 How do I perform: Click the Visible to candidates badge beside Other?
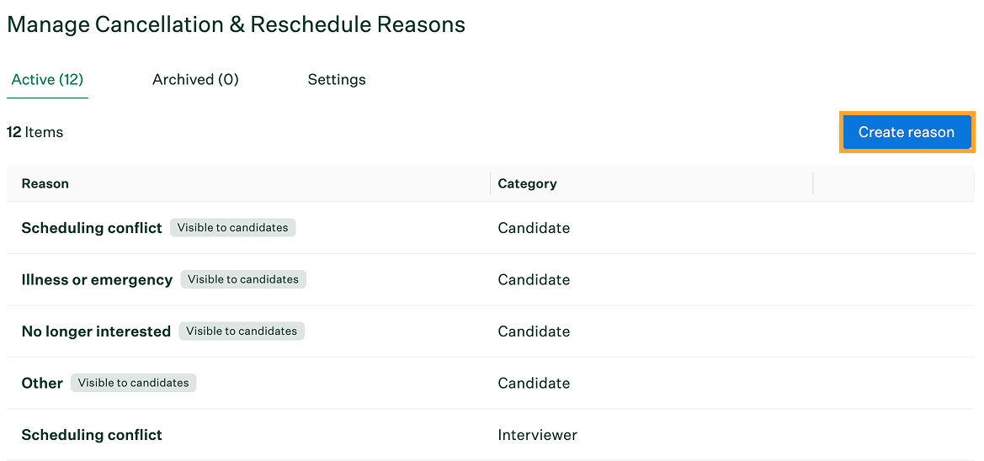[134, 383]
